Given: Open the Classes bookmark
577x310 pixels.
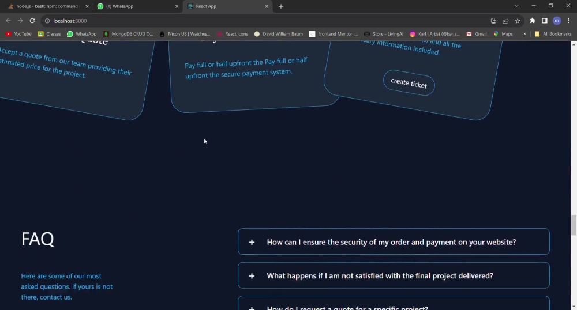Looking at the screenshot, I should click(49, 34).
